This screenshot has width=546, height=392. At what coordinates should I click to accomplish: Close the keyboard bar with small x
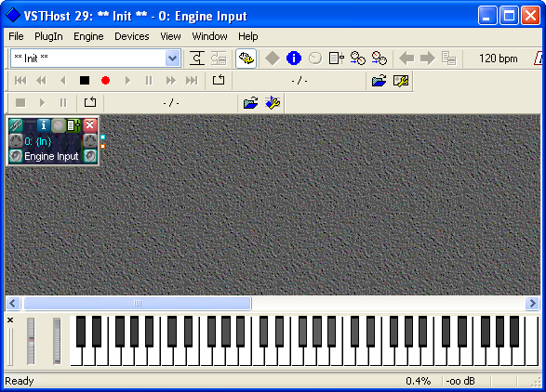pos(10,320)
